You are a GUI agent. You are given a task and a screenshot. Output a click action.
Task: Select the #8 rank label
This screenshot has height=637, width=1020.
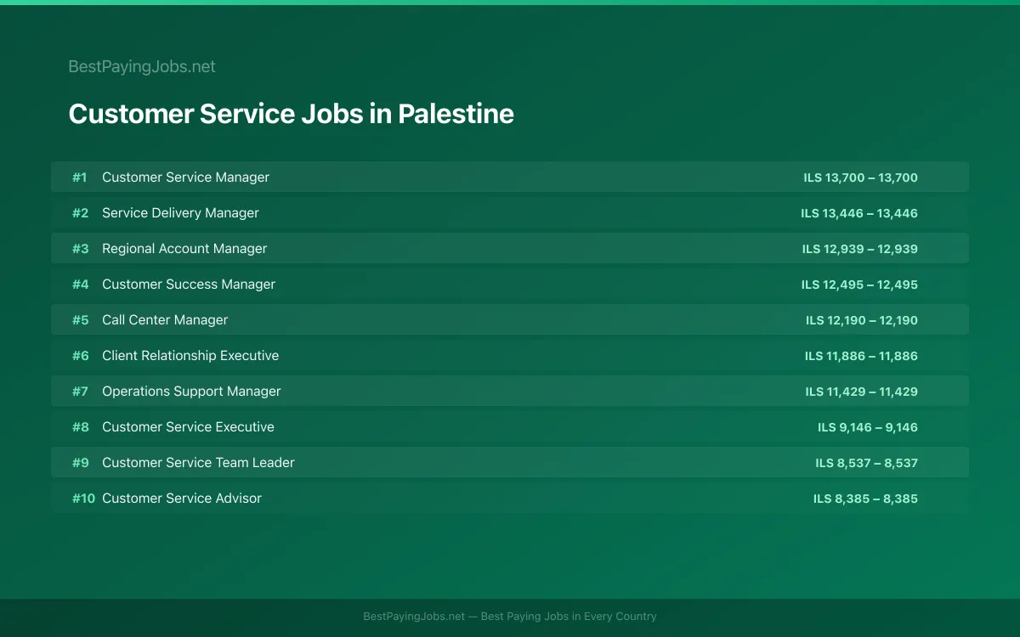[80, 427]
